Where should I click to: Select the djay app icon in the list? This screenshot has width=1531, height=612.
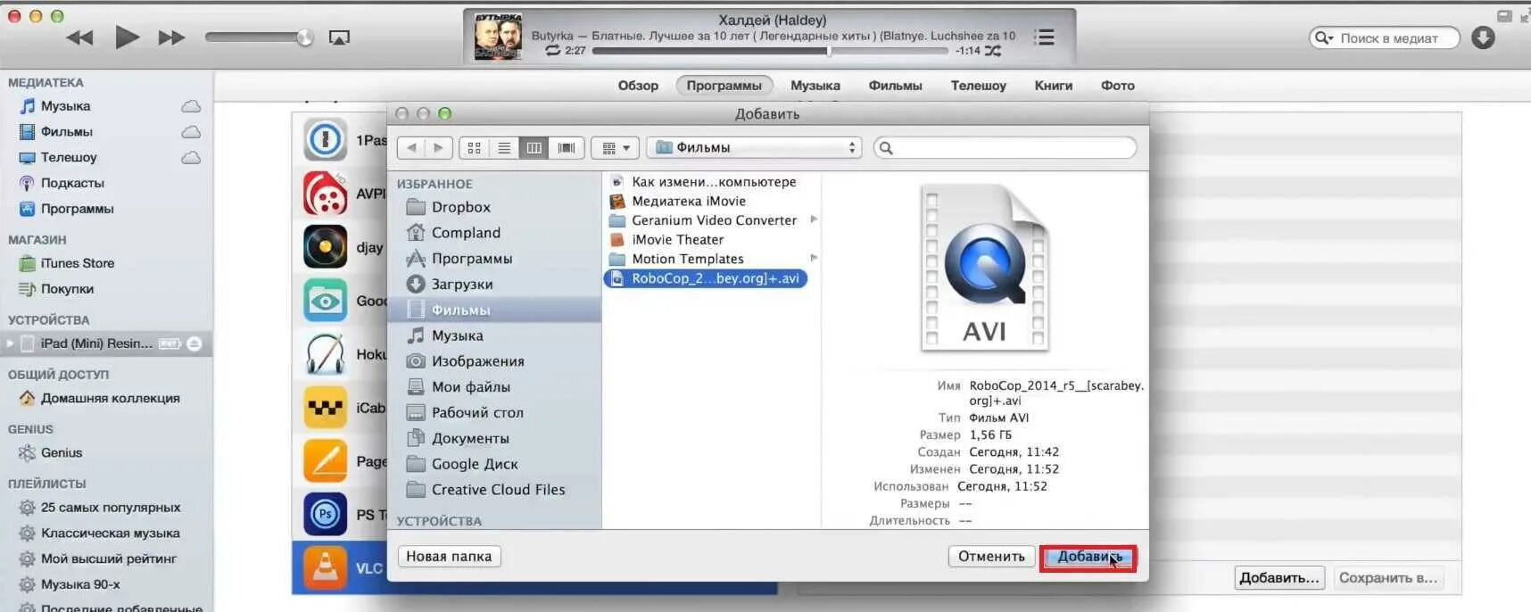pos(325,247)
